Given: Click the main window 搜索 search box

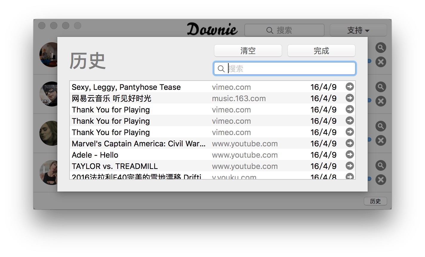Looking at the screenshot, I should [284, 30].
